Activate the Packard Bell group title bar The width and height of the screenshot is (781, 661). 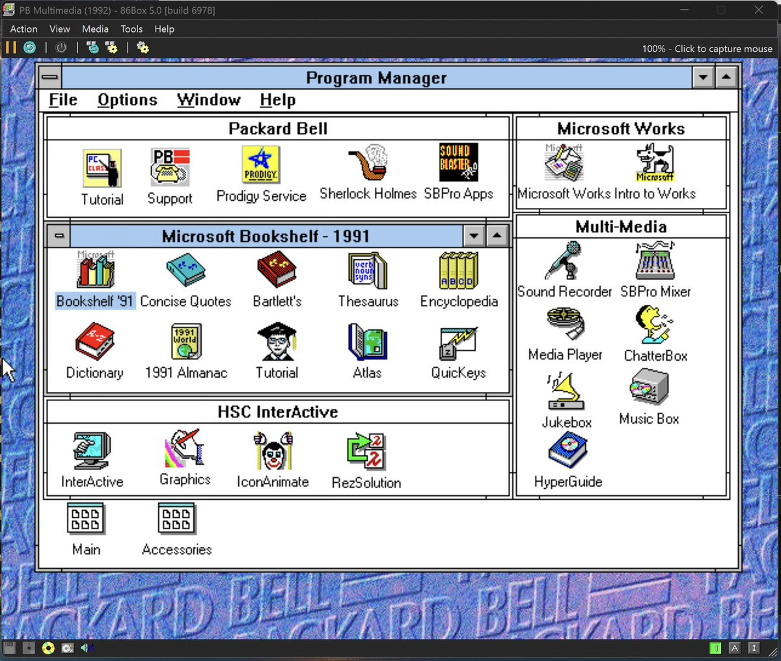(x=277, y=129)
